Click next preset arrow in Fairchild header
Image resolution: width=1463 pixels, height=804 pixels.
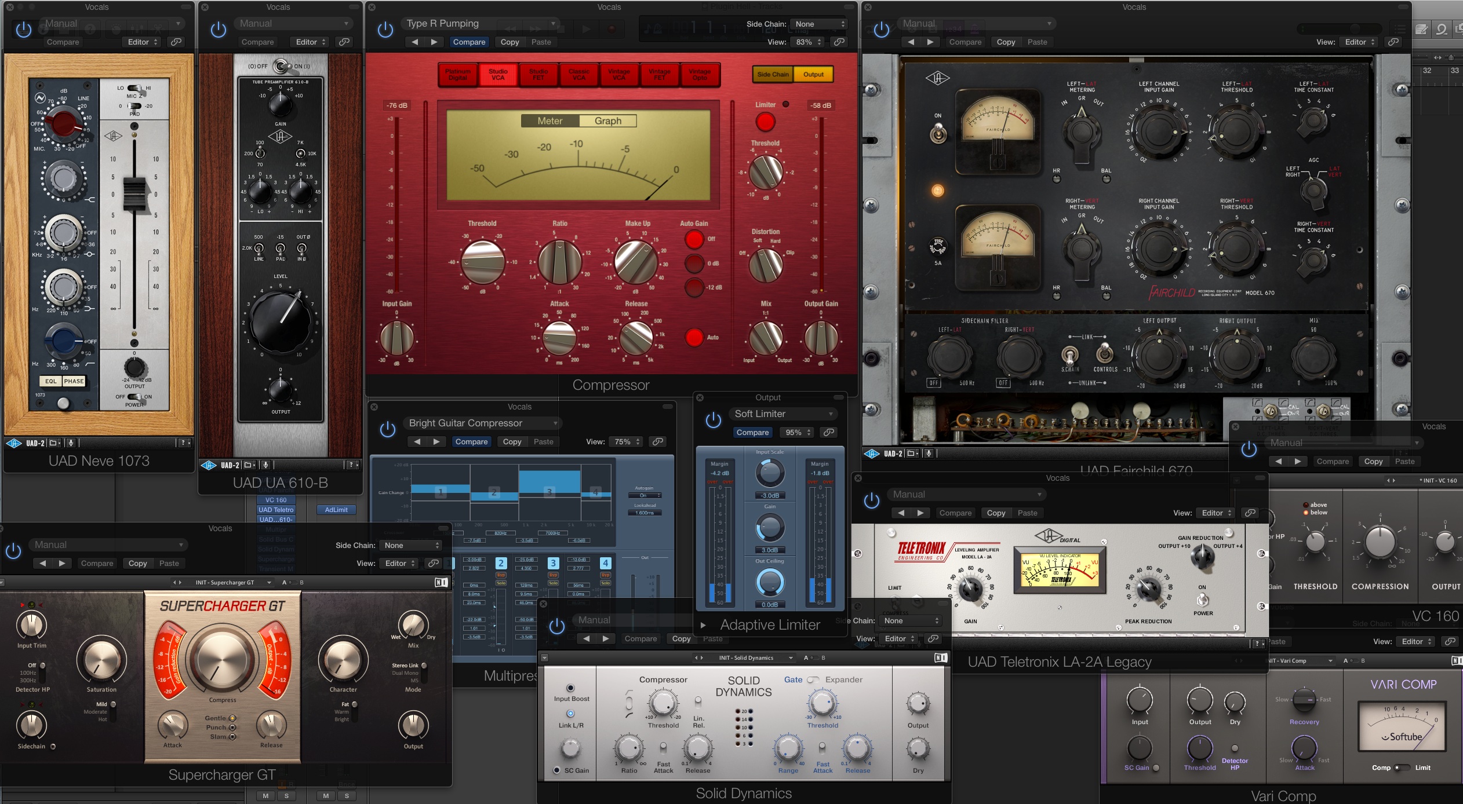(x=930, y=42)
